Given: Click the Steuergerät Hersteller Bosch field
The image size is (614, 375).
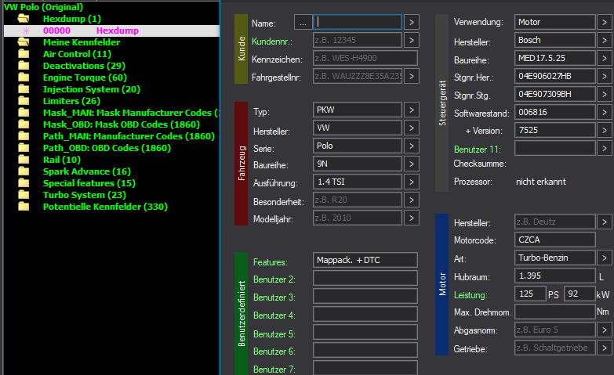Looking at the screenshot, I should pos(555,40).
